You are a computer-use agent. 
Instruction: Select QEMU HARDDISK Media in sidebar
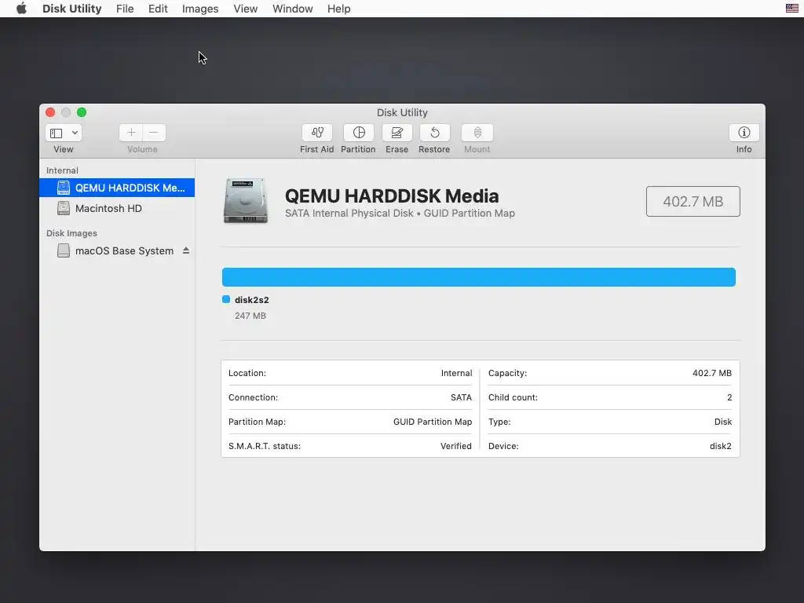117,188
